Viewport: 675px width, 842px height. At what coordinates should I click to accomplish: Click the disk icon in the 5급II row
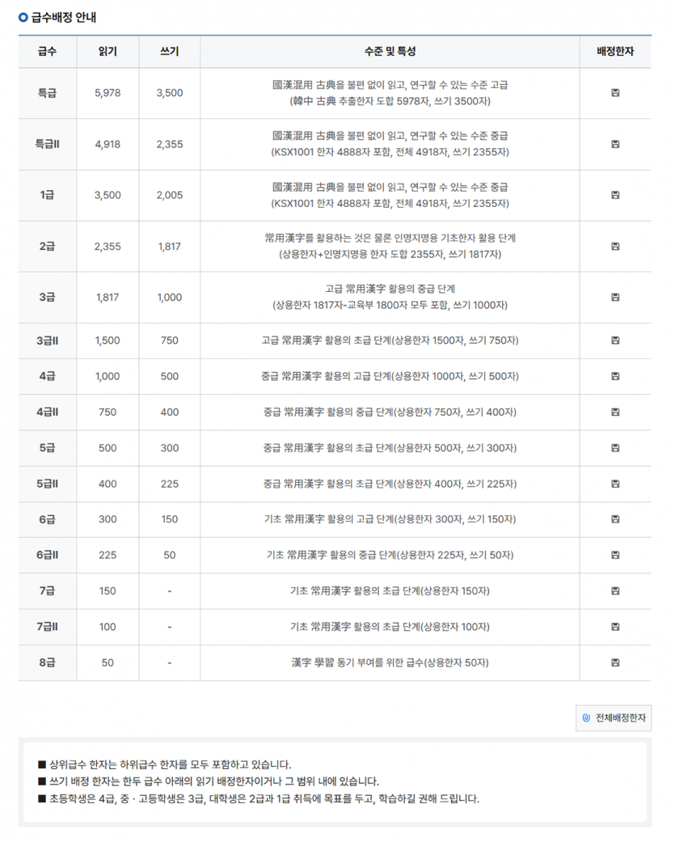click(x=615, y=484)
